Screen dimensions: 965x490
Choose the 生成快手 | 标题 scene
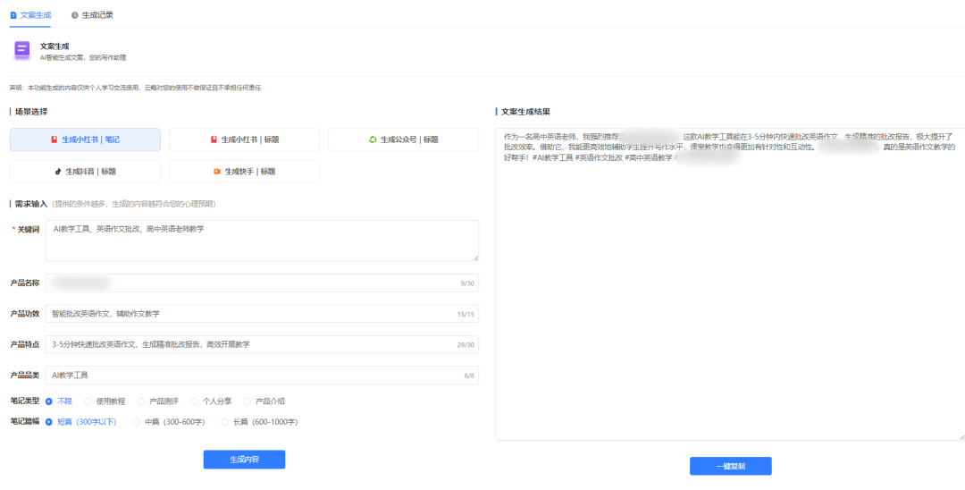[x=244, y=172]
